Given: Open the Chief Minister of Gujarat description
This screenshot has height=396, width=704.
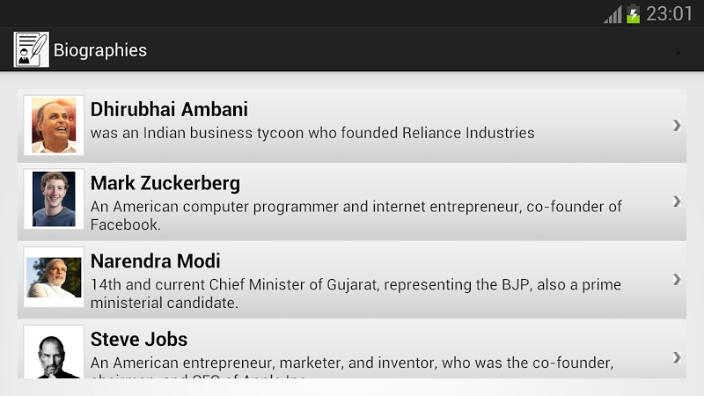Looking at the screenshot, I should (356, 294).
